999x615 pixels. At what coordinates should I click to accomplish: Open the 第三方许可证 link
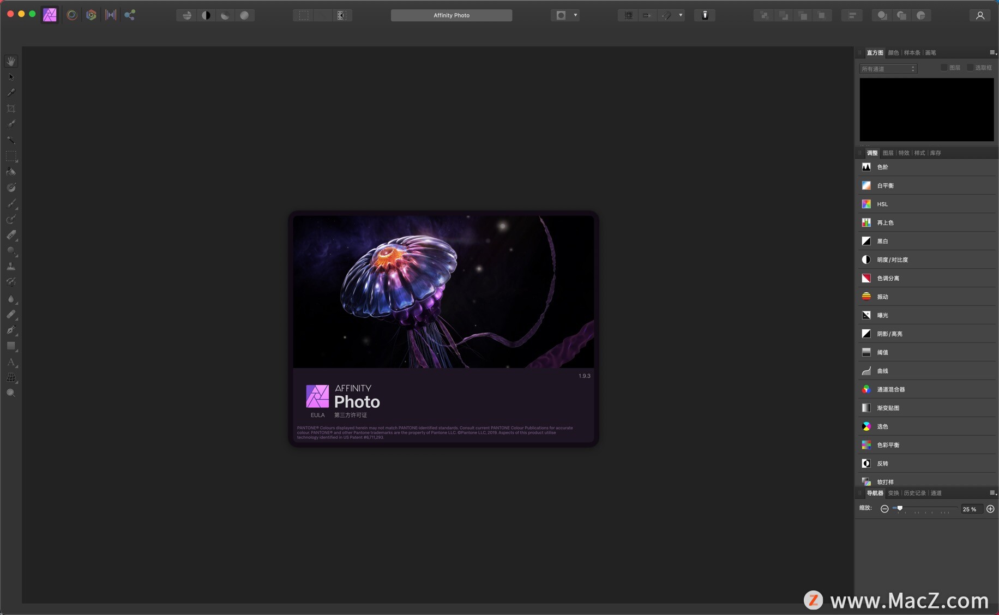(x=350, y=415)
